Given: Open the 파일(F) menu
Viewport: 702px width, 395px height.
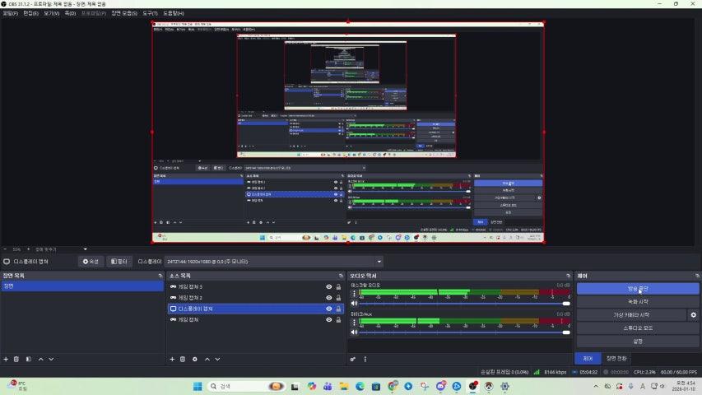Looking at the screenshot, I should [x=10, y=13].
